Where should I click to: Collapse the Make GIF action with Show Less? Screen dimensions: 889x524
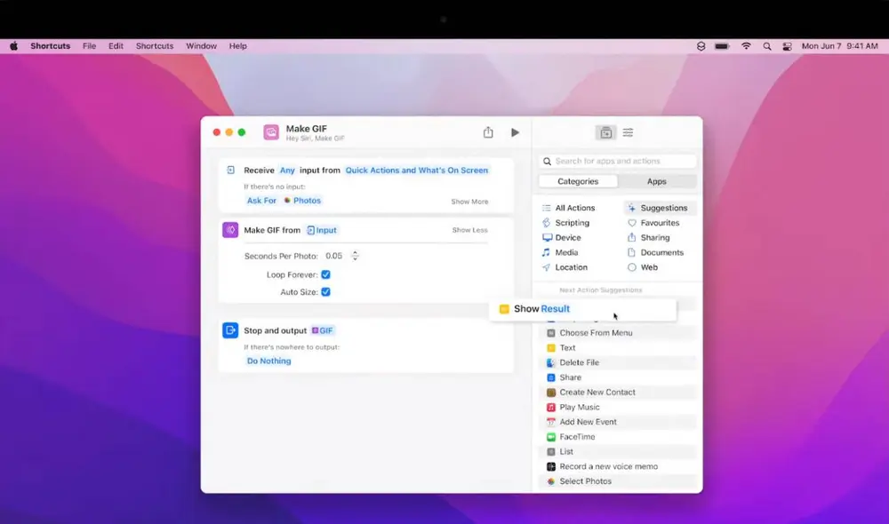point(469,230)
